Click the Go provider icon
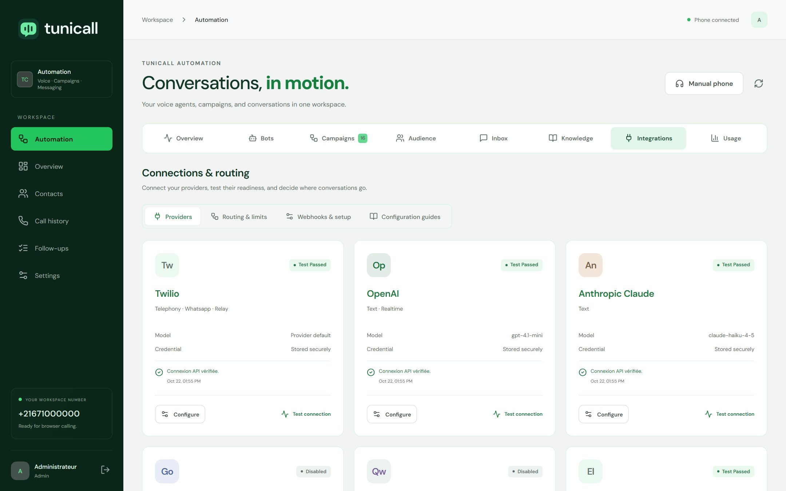Image resolution: width=786 pixels, height=491 pixels. coord(167,471)
